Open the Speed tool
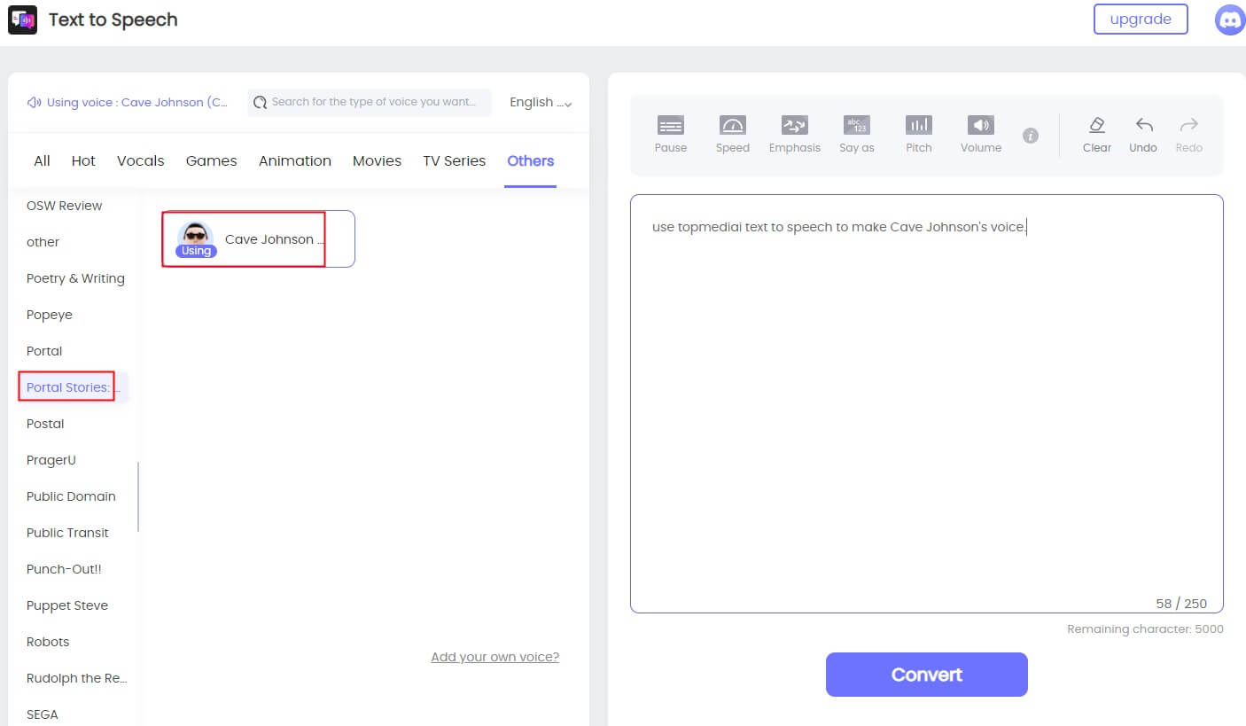Screen dimensions: 1246x726 click(x=733, y=135)
